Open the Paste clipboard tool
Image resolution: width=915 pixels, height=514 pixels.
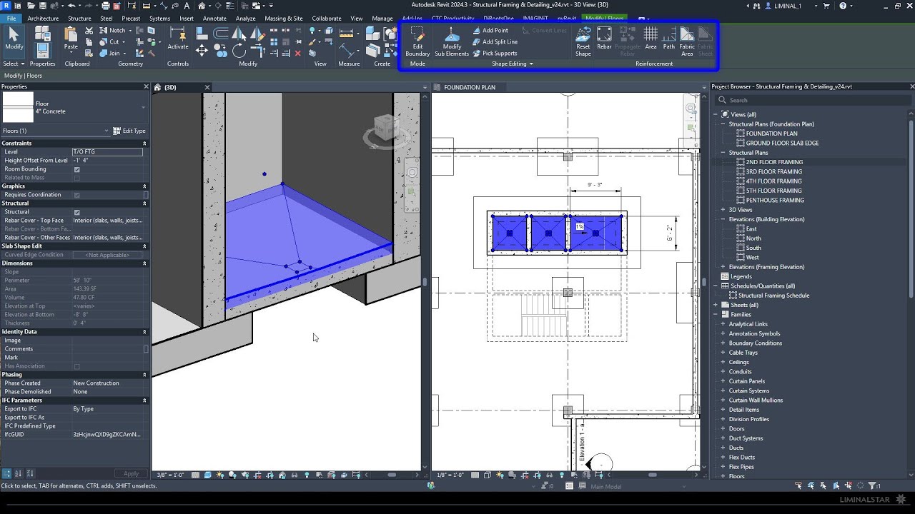coord(71,39)
